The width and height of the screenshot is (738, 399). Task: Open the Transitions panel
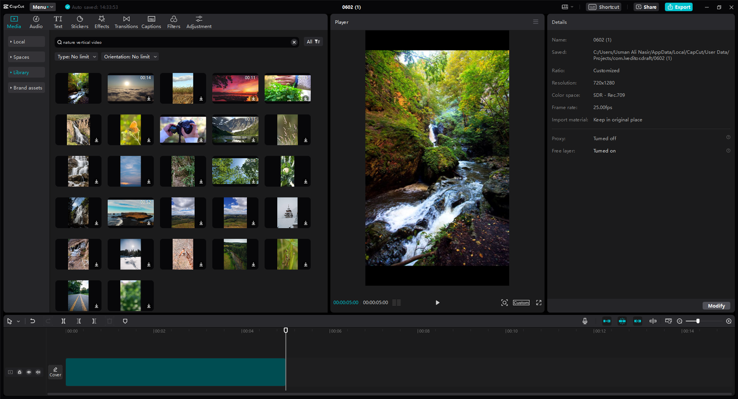pyautogui.click(x=126, y=22)
